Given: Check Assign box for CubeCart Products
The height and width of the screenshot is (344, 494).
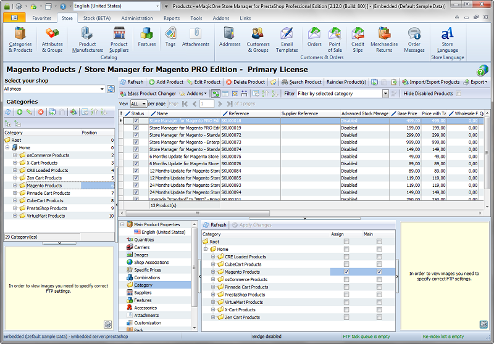Looking at the screenshot, I should click(x=346, y=264).
